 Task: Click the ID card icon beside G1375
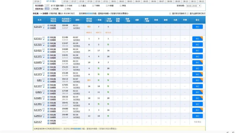click(x=44, y=109)
